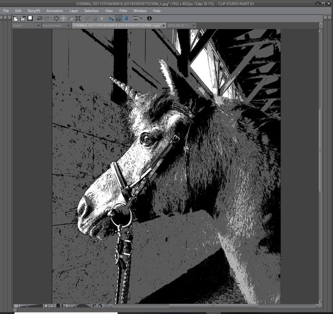Click the Fill bucket toolbar icon
The width and height of the screenshot is (333, 314).
click(x=71, y=19)
